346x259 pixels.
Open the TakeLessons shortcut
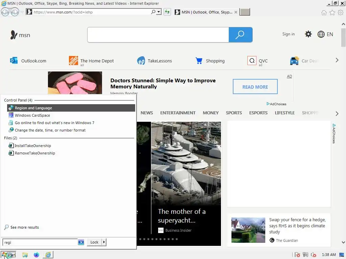(154, 61)
